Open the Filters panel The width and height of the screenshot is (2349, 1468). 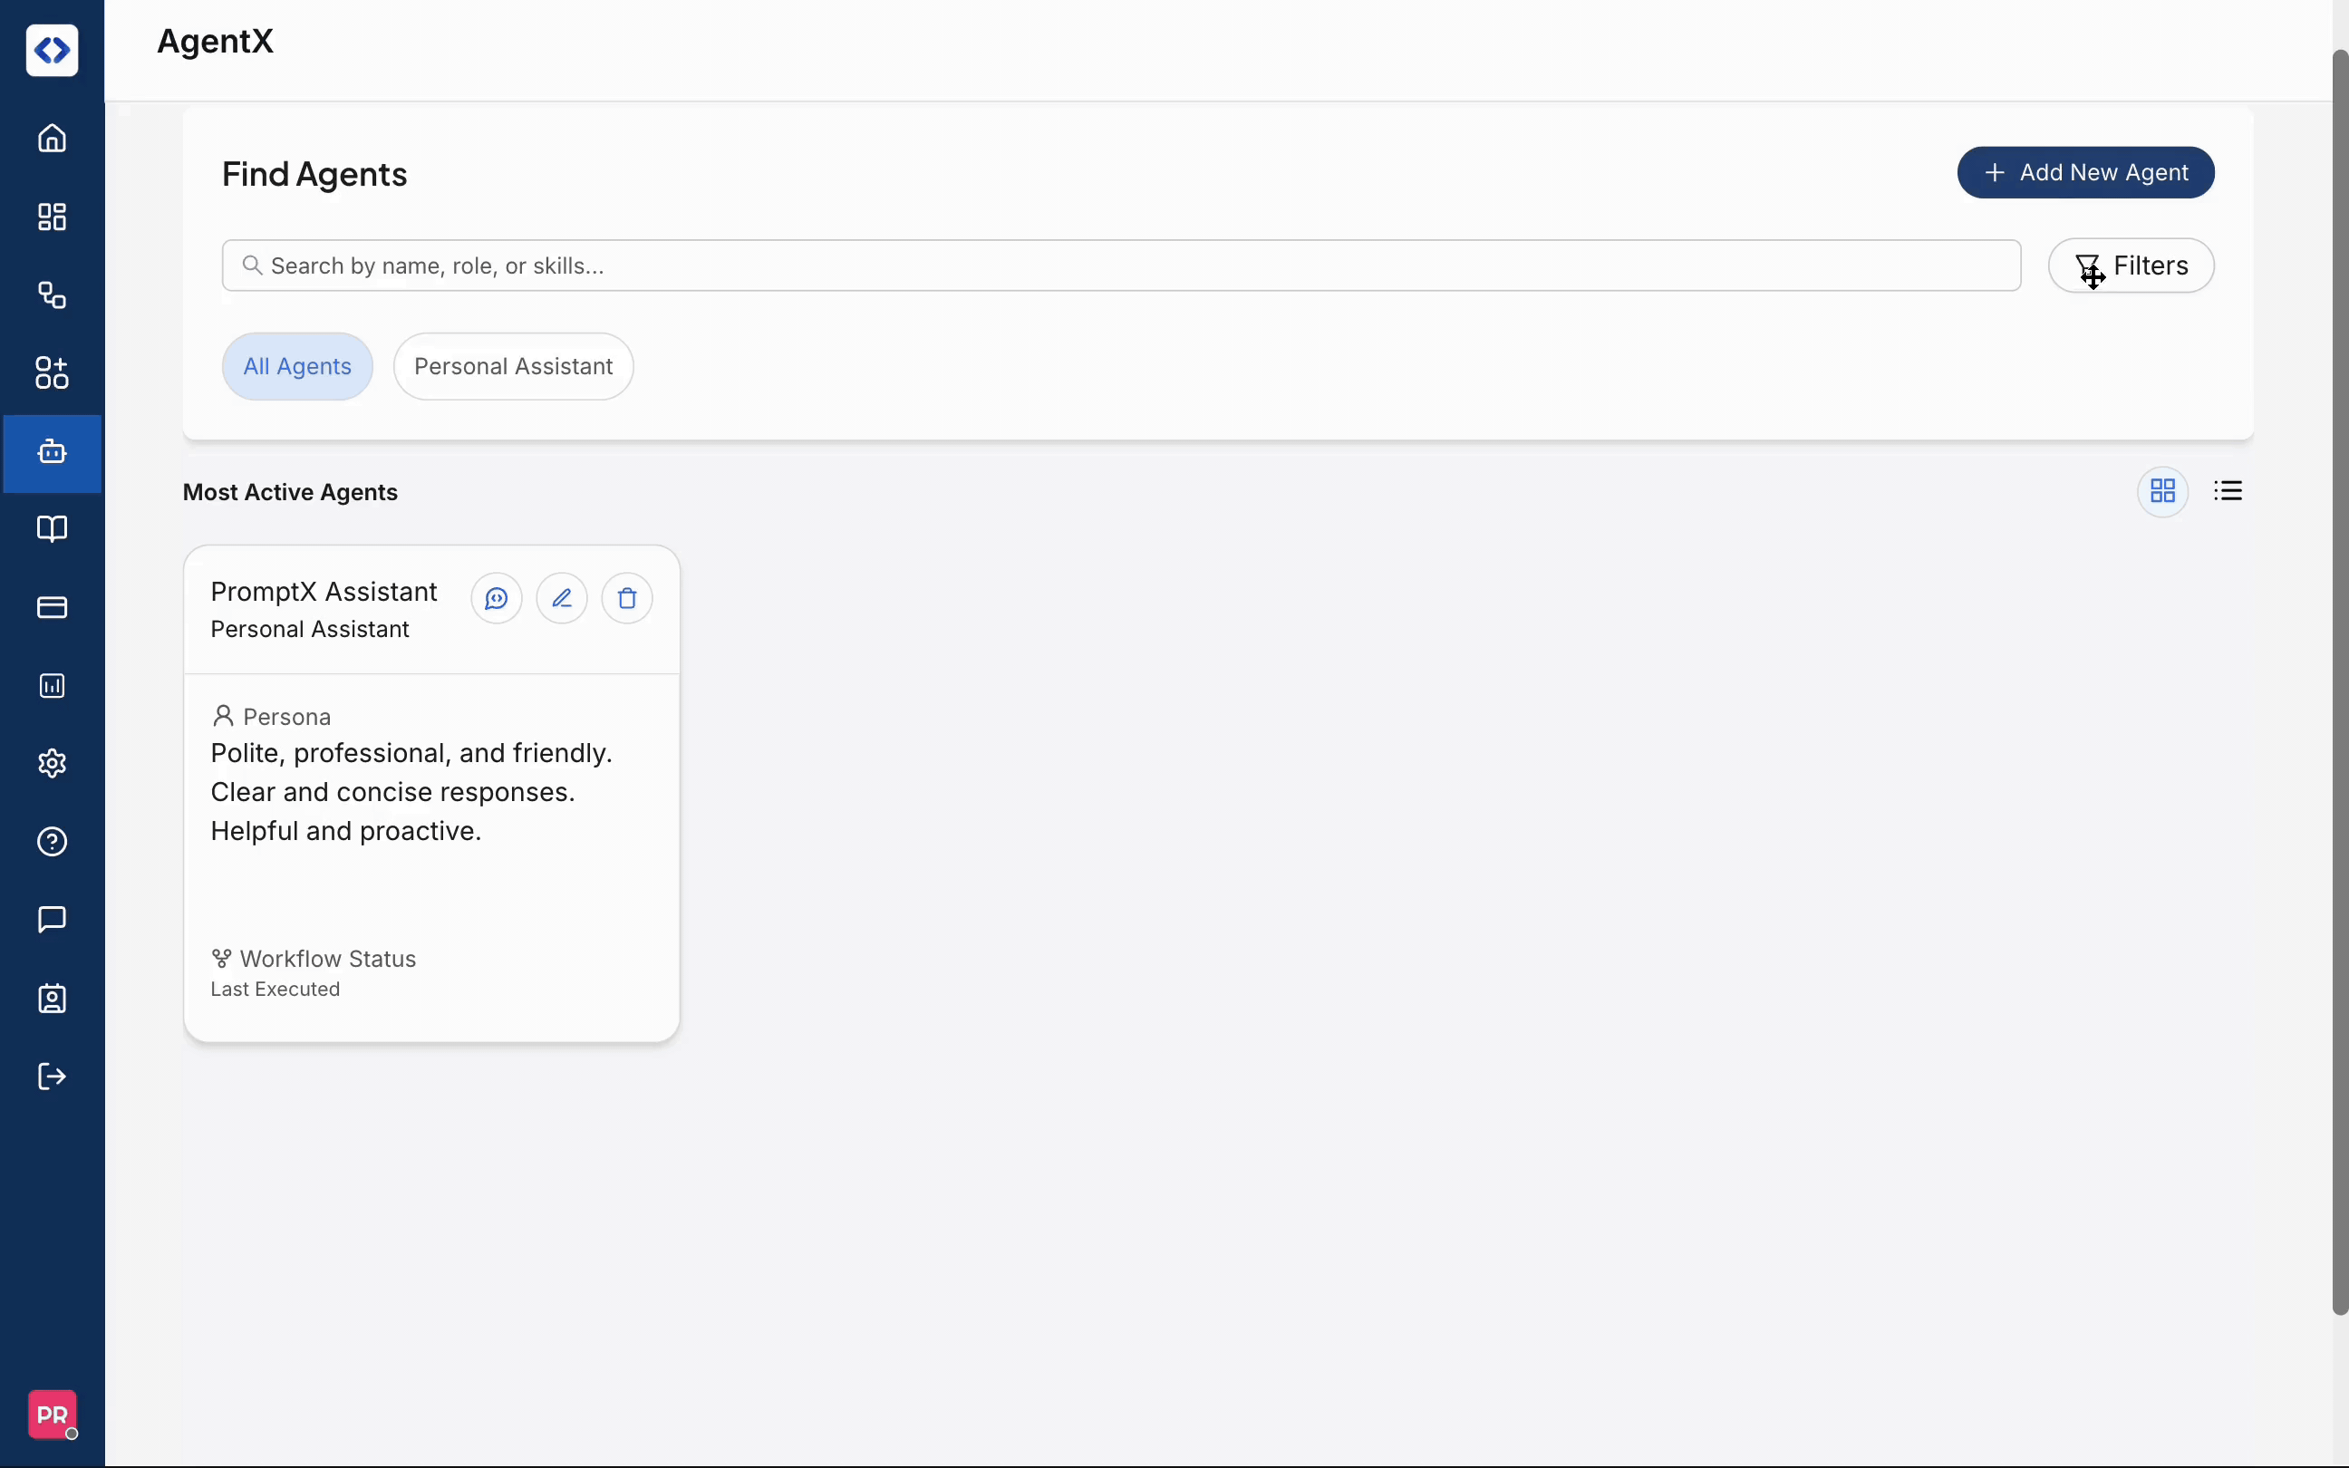pos(2131,265)
